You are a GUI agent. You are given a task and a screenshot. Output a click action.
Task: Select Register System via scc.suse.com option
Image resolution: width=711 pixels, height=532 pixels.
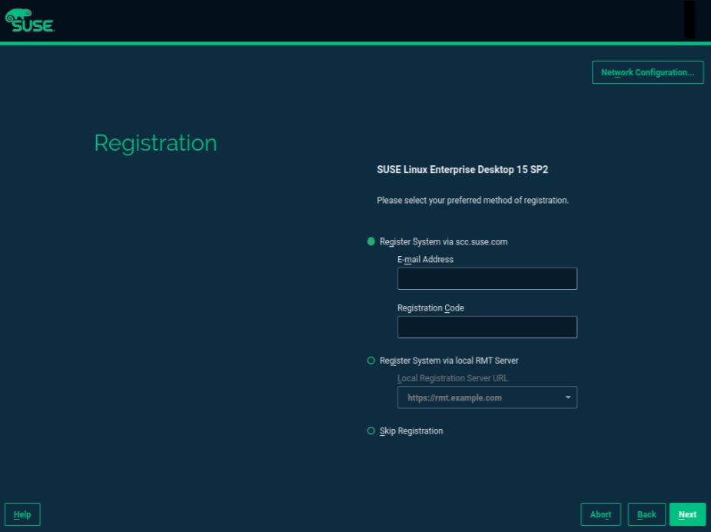click(371, 241)
